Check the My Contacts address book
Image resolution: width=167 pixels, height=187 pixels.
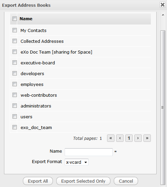14,30
